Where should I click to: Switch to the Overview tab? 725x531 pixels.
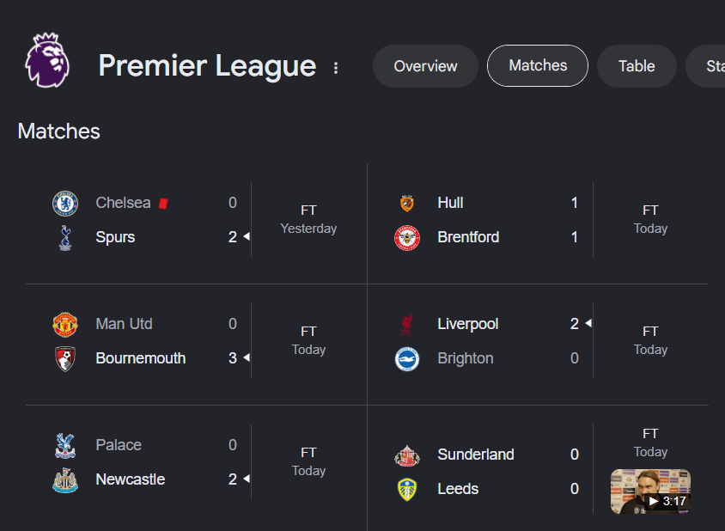425,66
